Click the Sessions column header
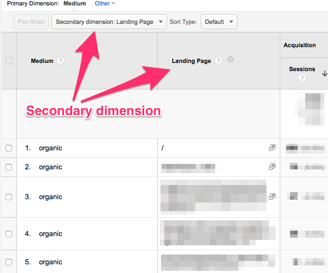The image size is (328, 273). [302, 69]
